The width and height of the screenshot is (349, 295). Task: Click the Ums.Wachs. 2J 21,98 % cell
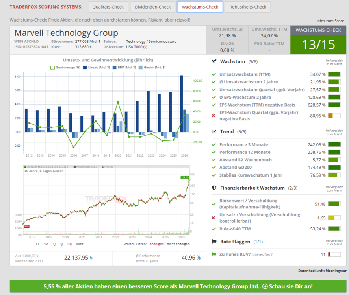[x=227, y=33]
